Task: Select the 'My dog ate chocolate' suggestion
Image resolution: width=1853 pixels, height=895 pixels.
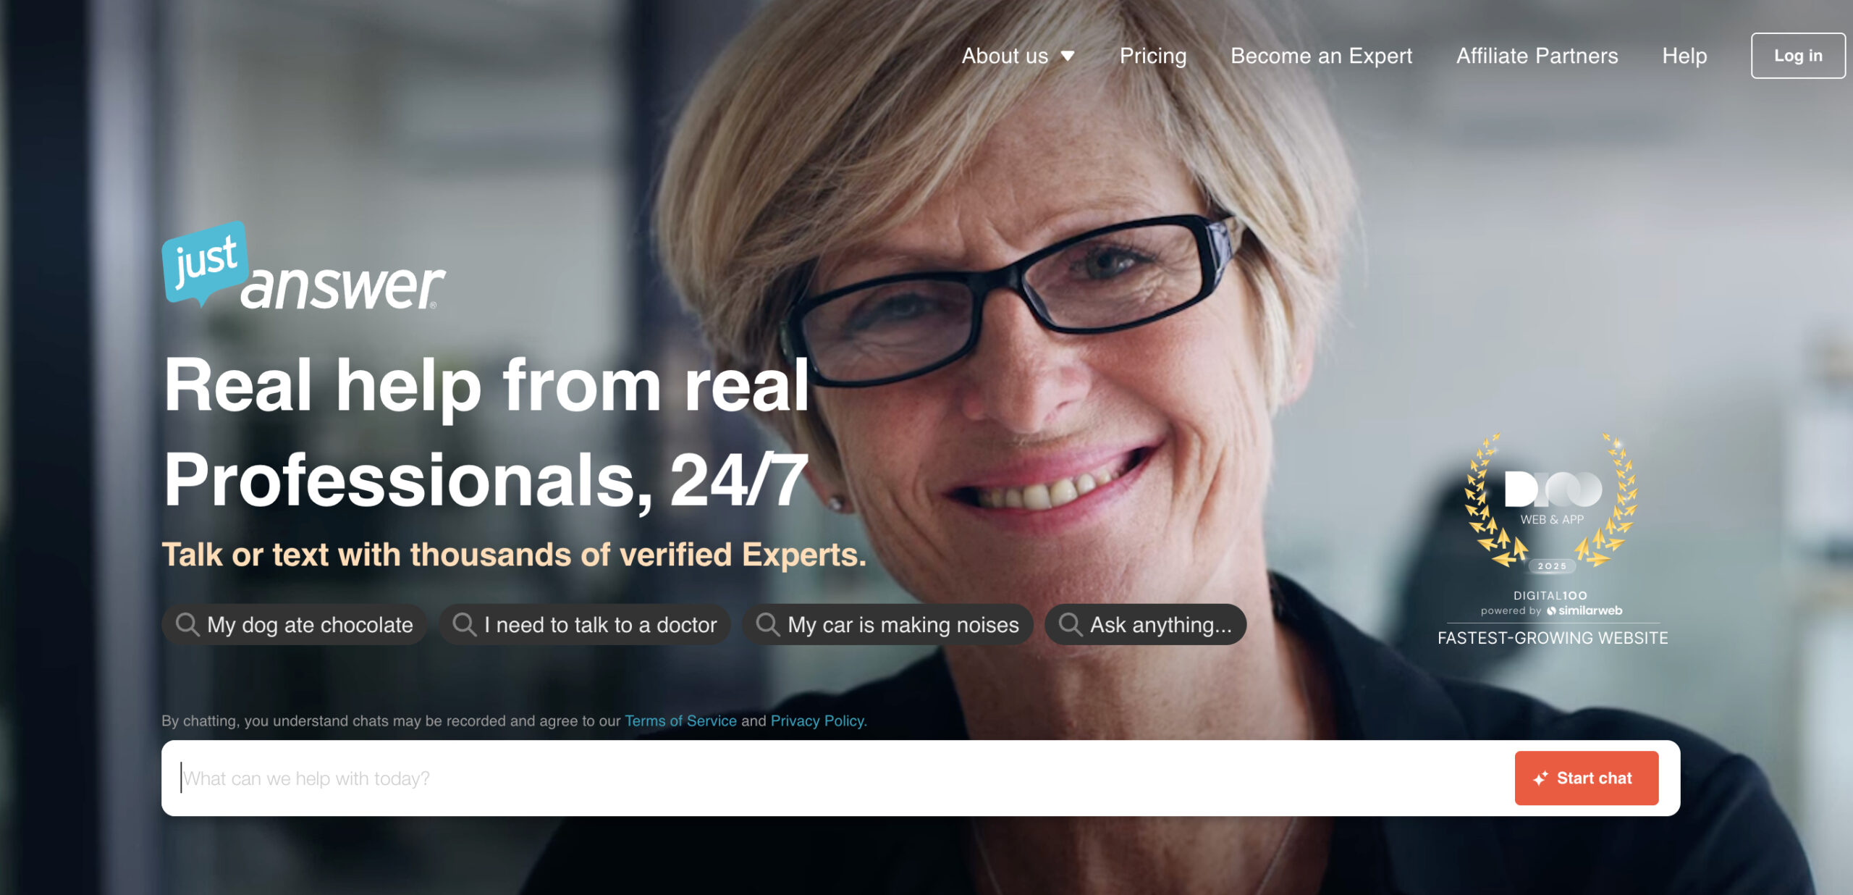Action: (x=295, y=624)
